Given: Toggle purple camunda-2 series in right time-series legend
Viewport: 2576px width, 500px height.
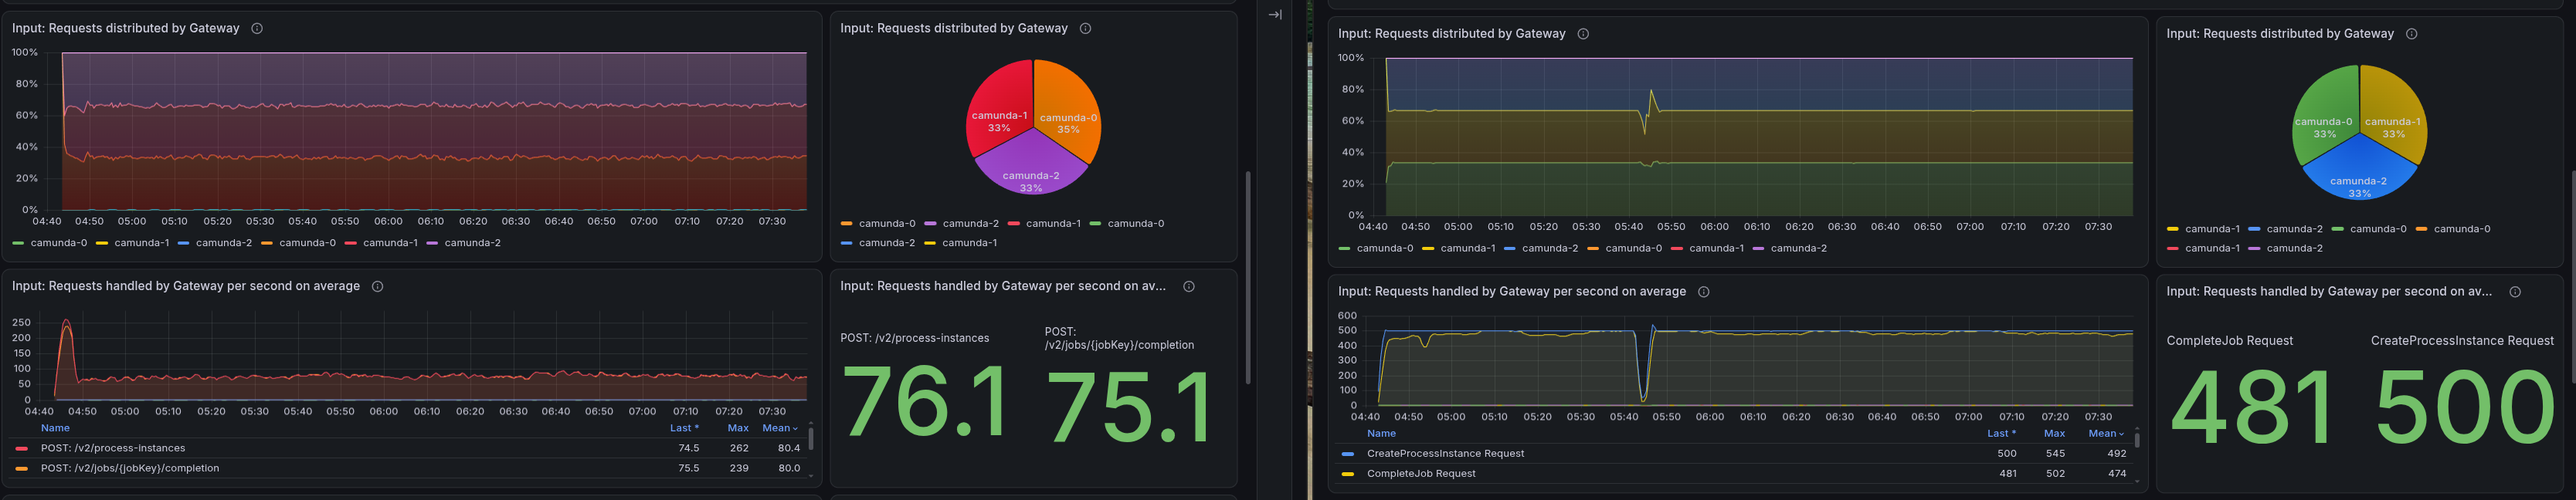Looking at the screenshot, I should pyautogui.click(x=1790, y=248).
